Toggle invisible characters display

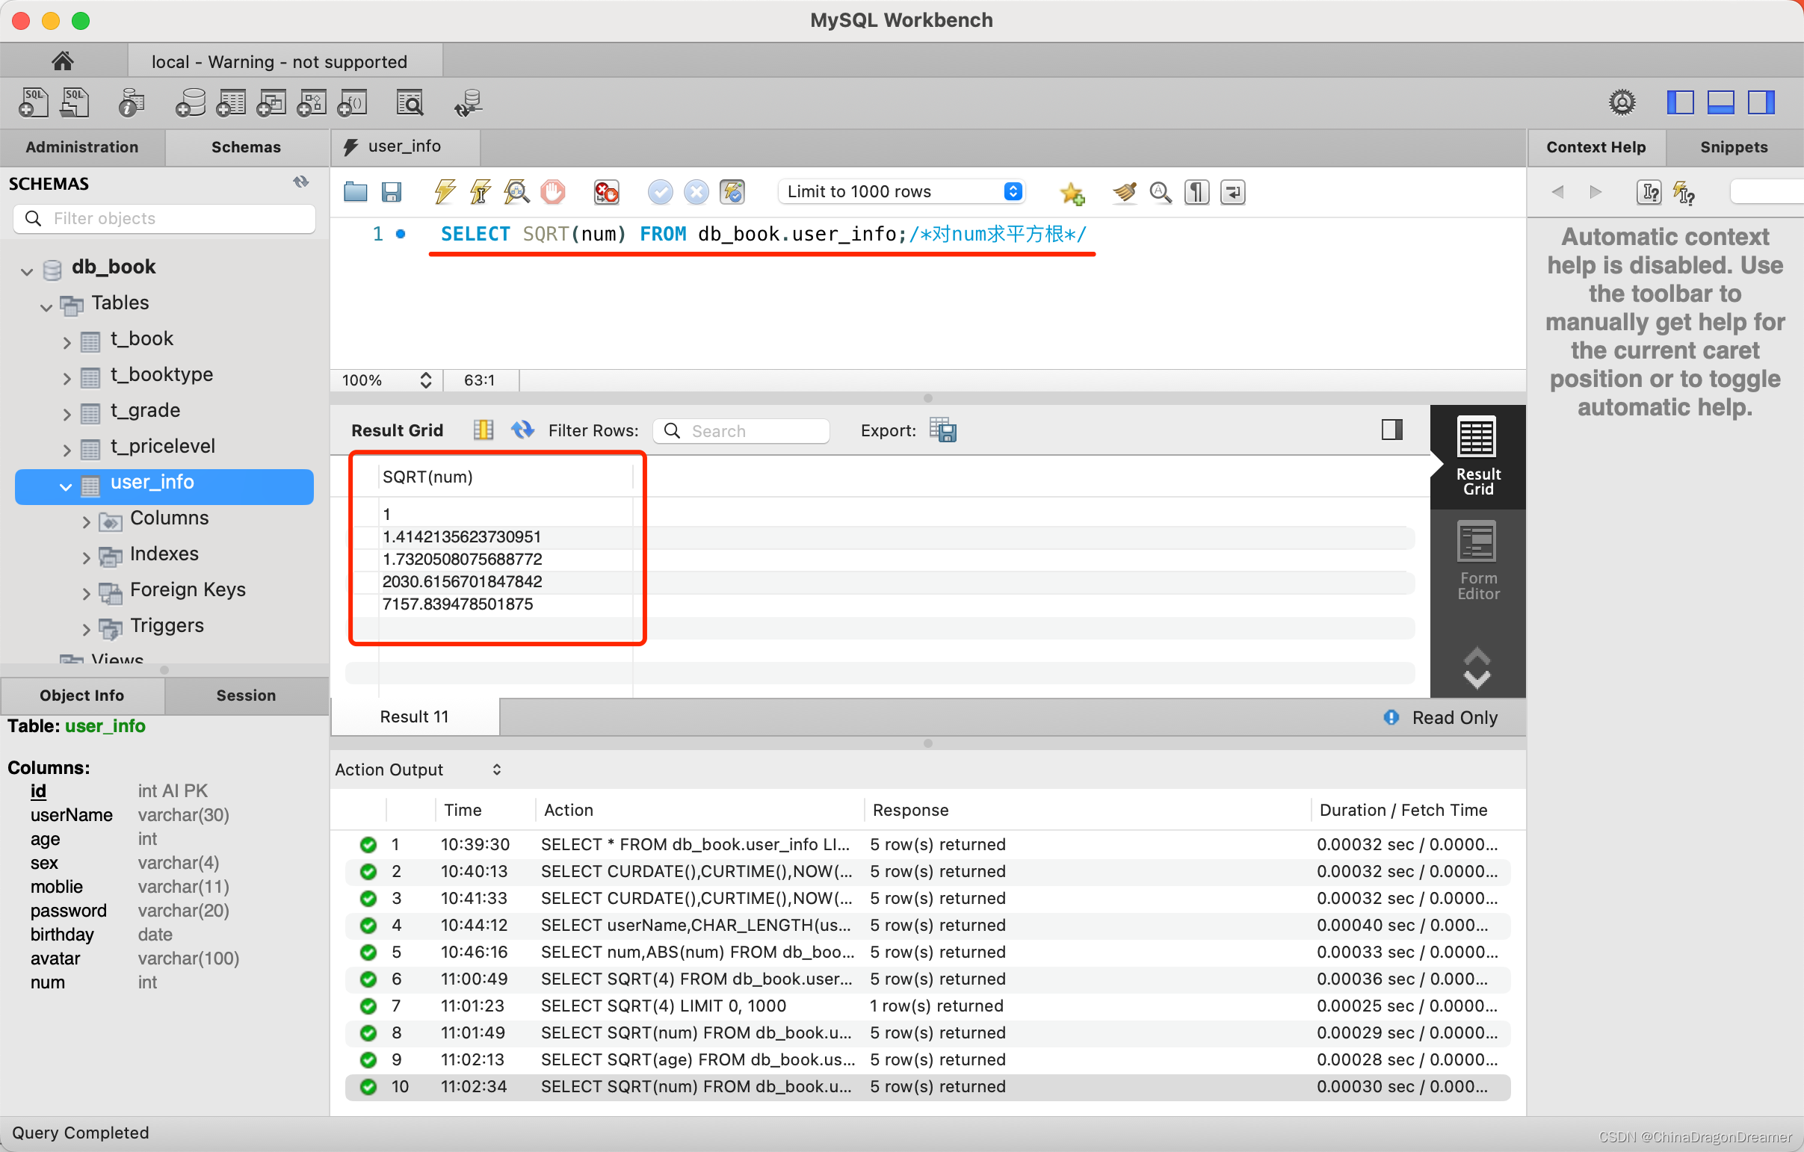(1196, 193)
